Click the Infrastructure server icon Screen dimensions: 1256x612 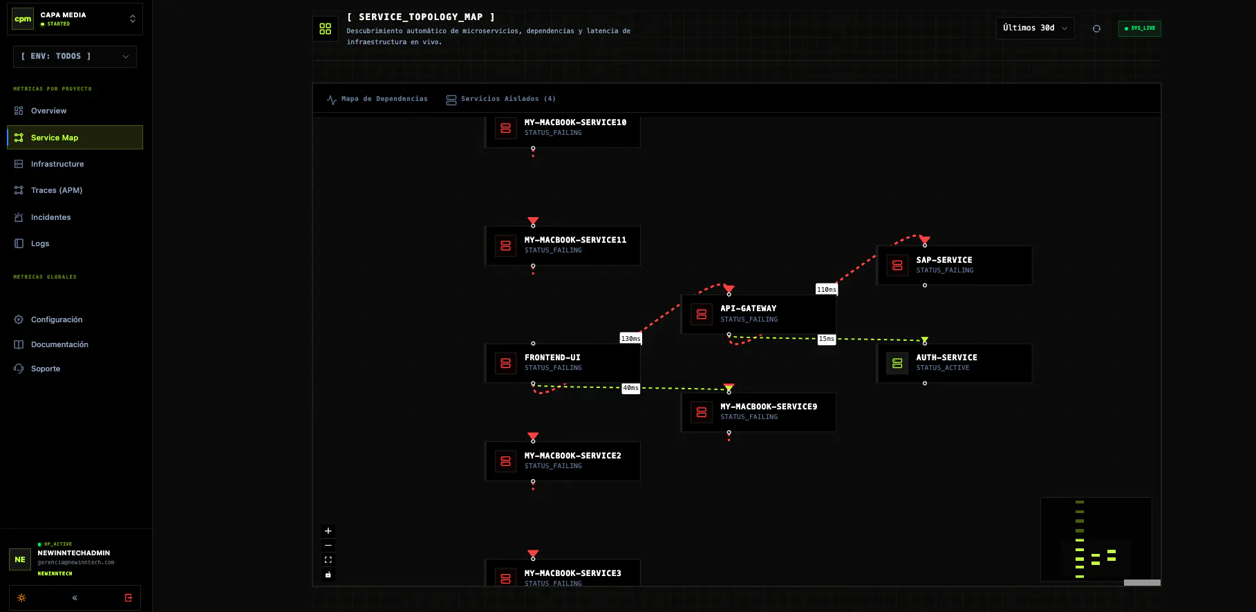pyautogui.click(x=19, y=164)
